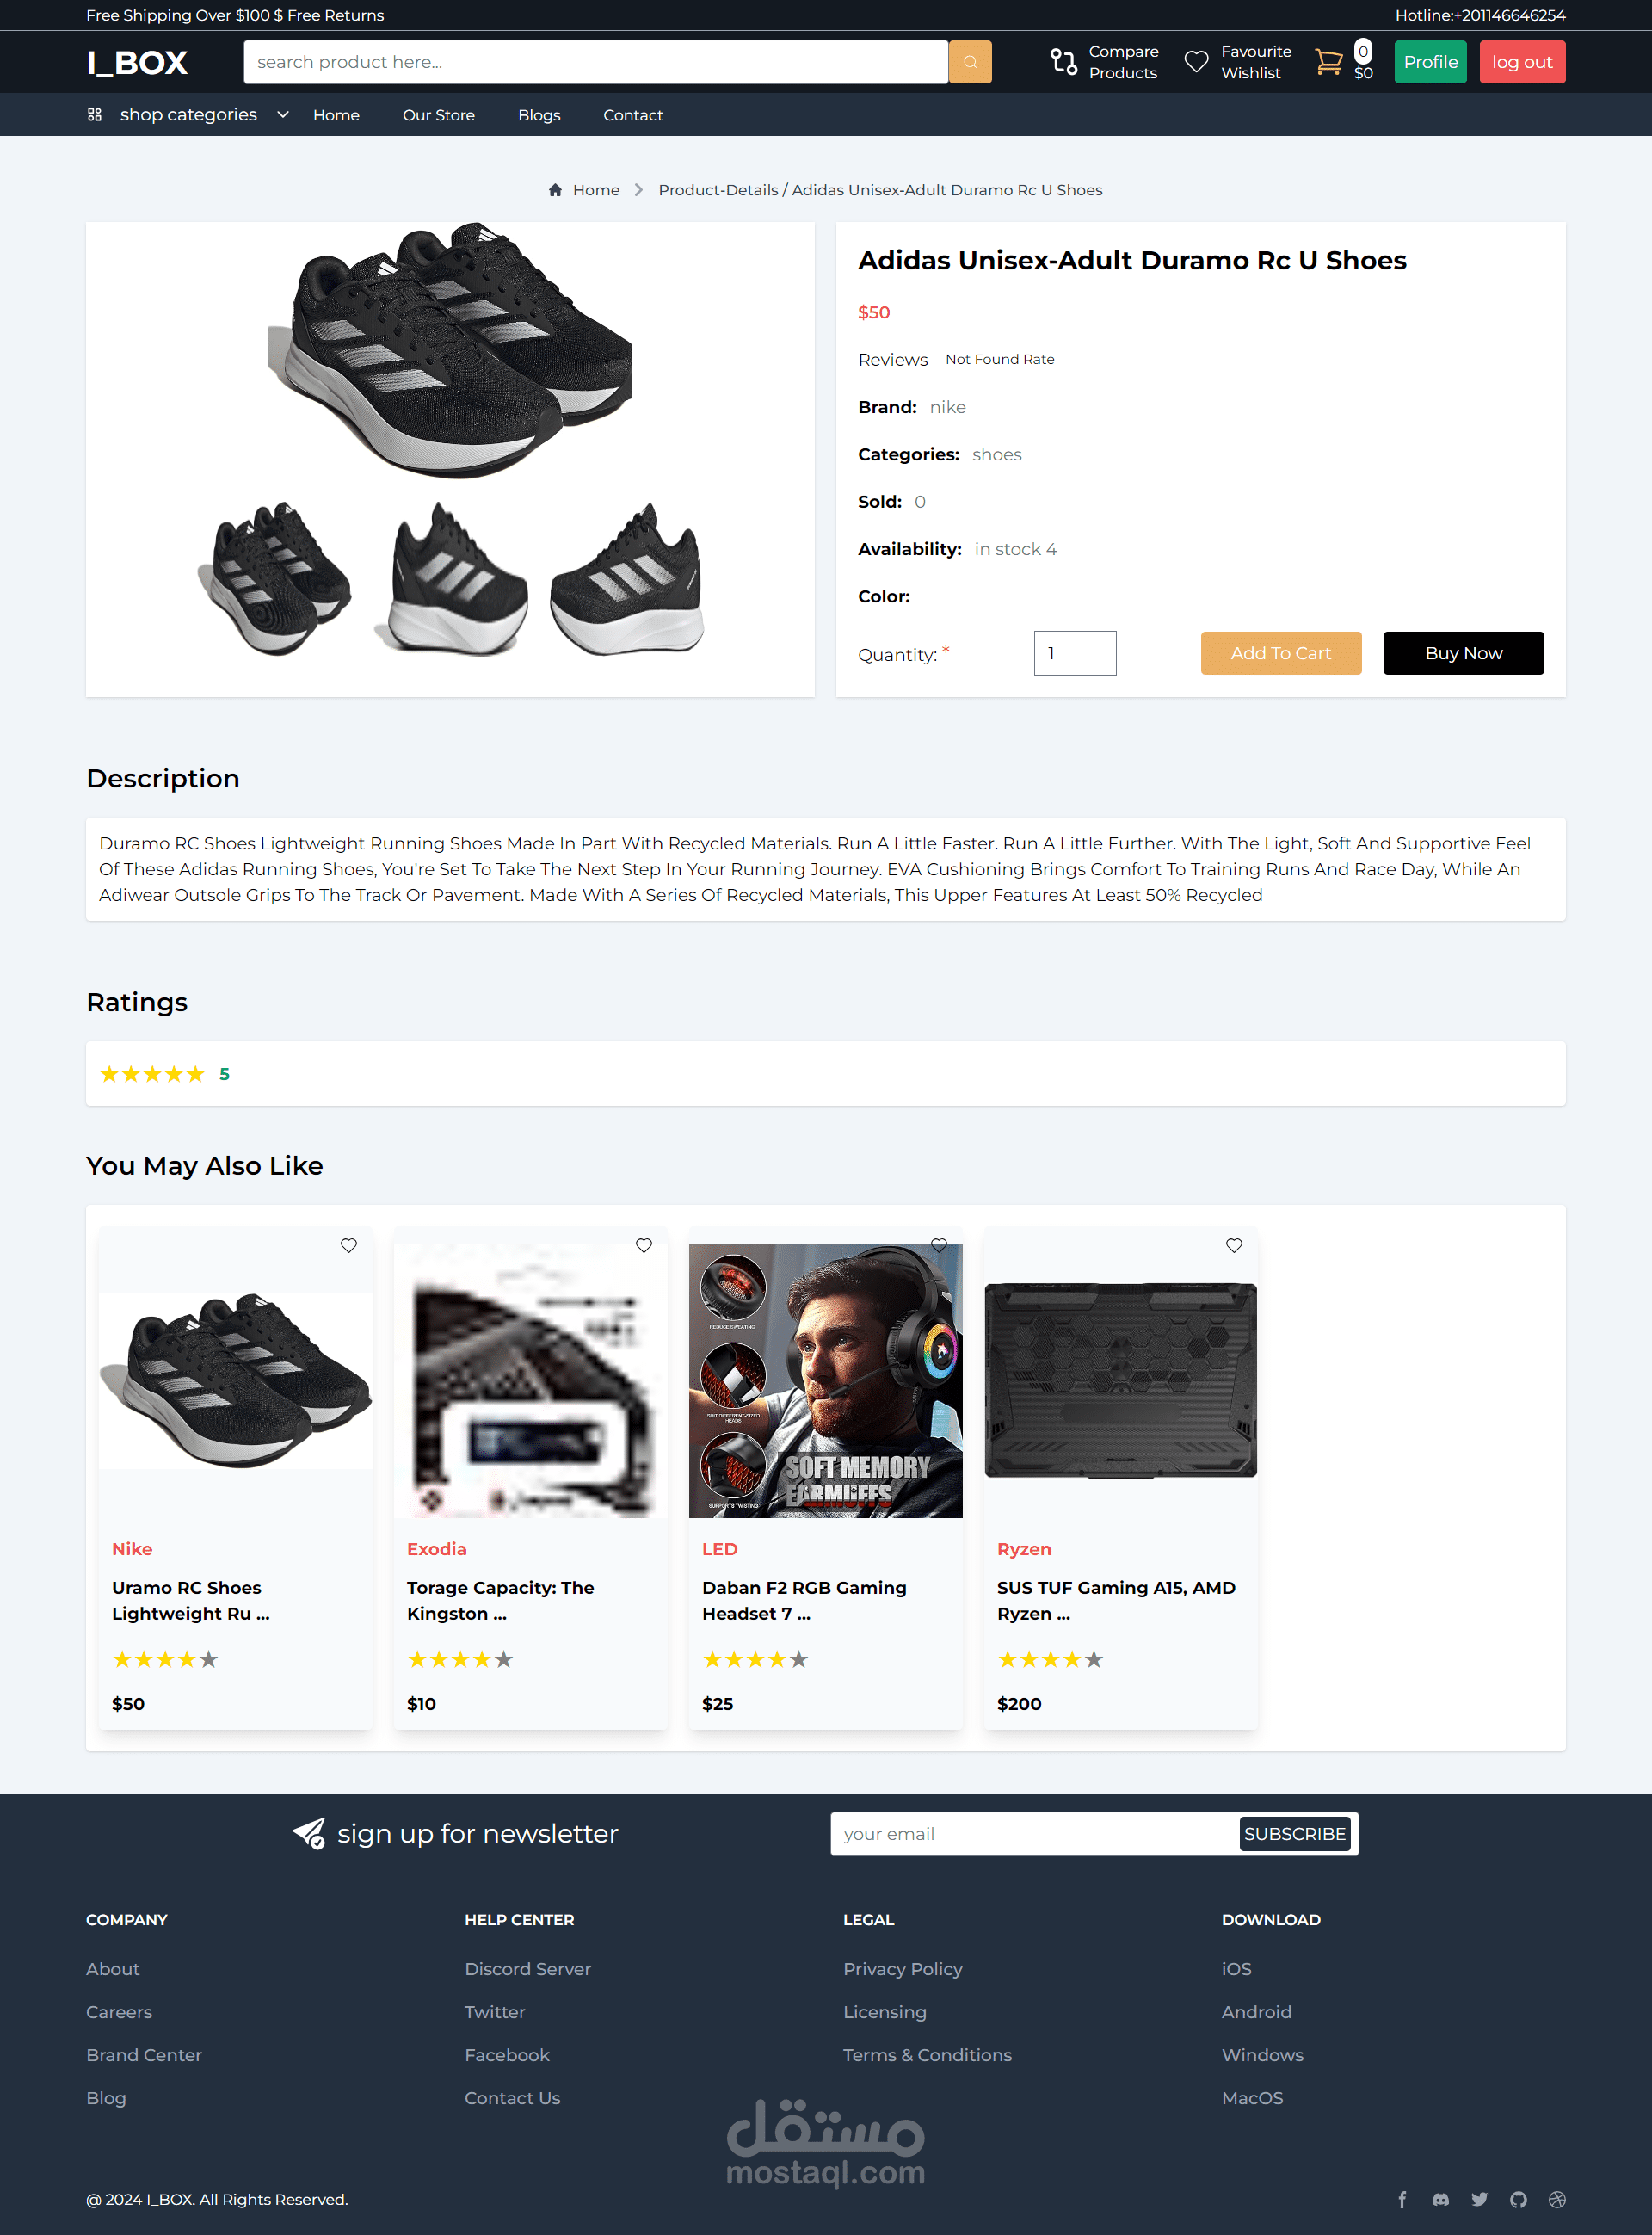Toggle wishlist heart on Uramo RC Shoes card
This screenshot has height=2235, width=1652.
click(348, 1245)
